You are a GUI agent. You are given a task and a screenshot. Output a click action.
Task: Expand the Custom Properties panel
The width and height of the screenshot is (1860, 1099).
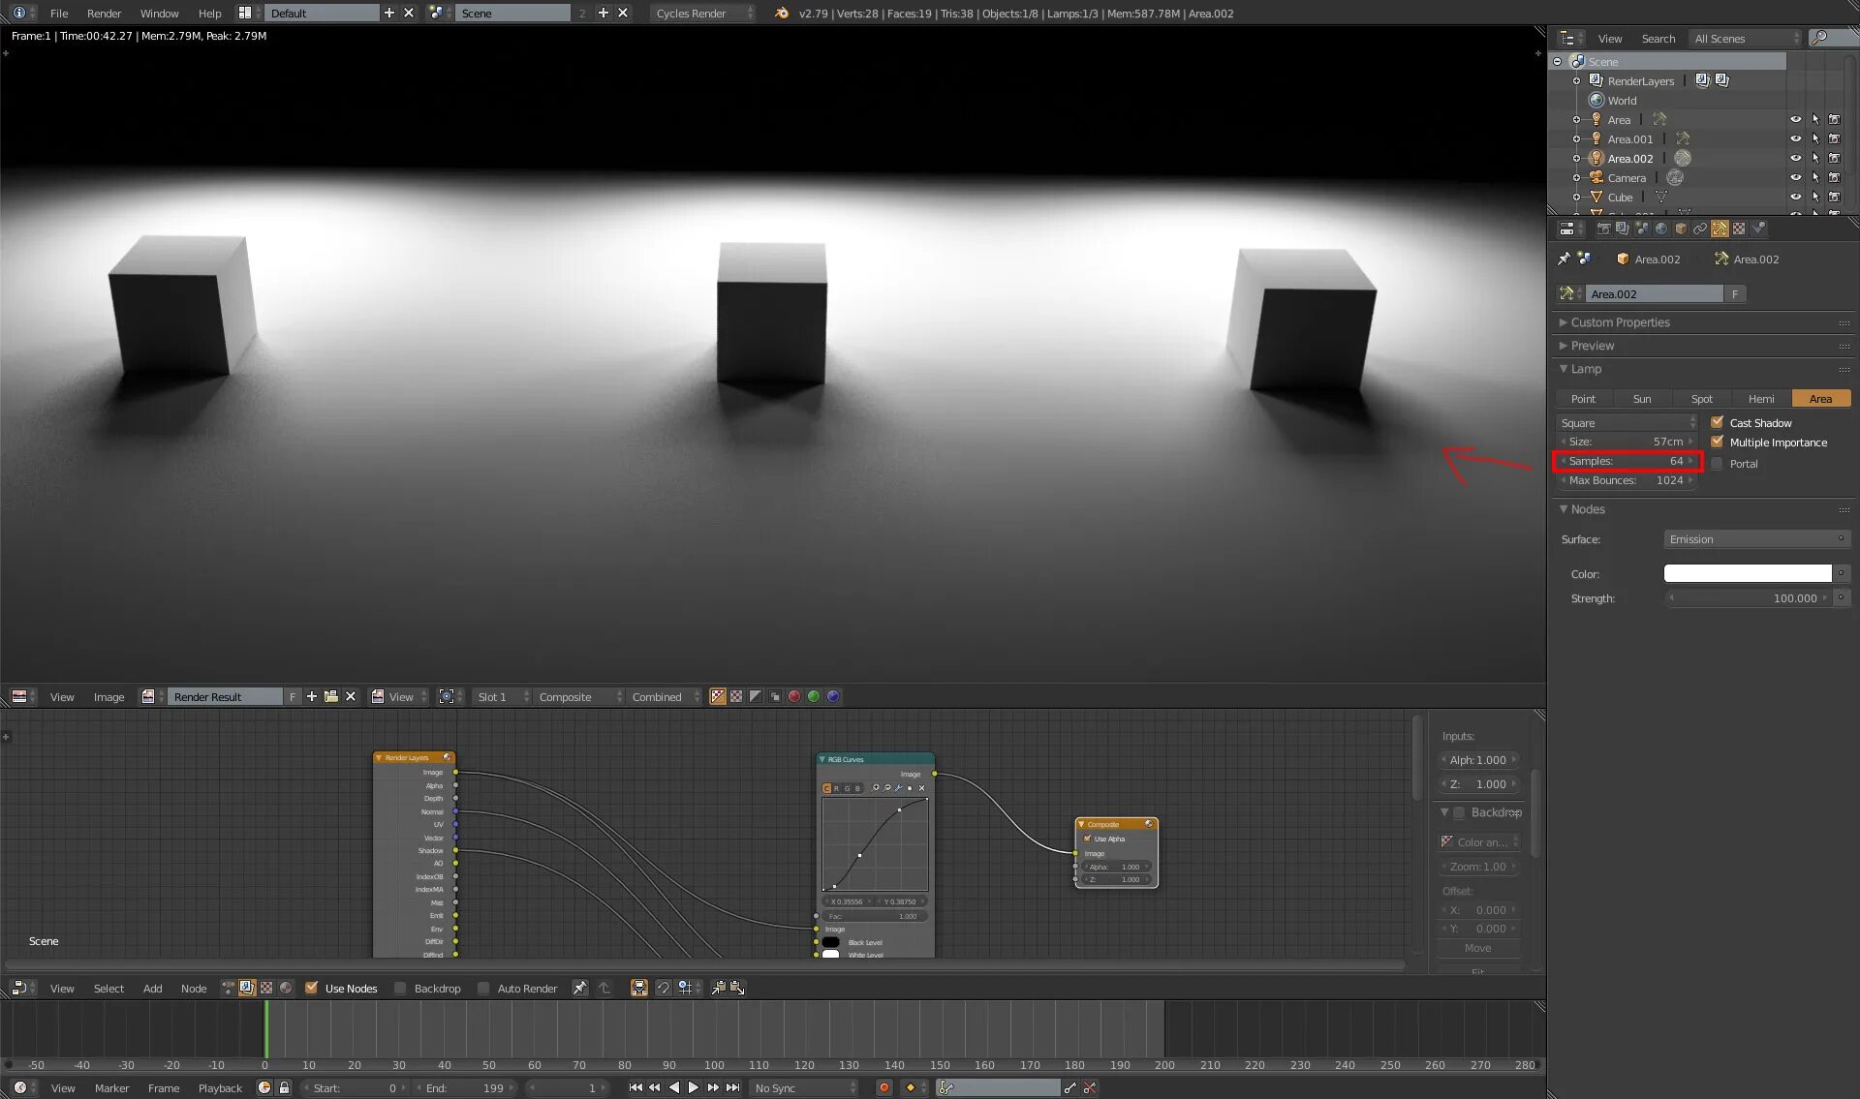(x=1620, y=322)
